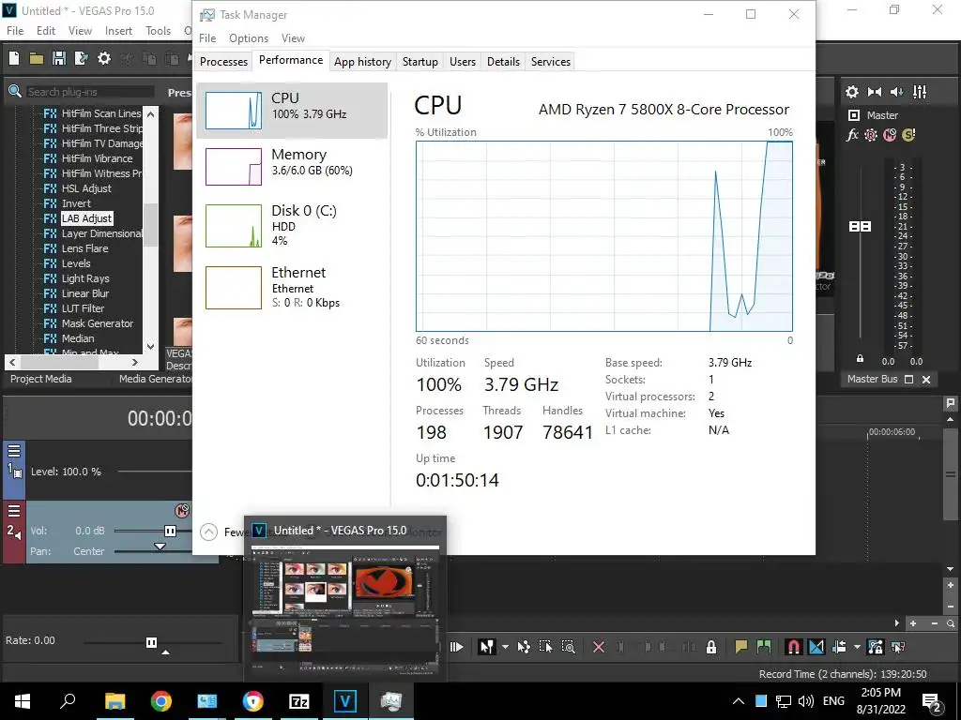Adjust track 2 Pan slider handle
961x720 pixels.
point(160,547)
